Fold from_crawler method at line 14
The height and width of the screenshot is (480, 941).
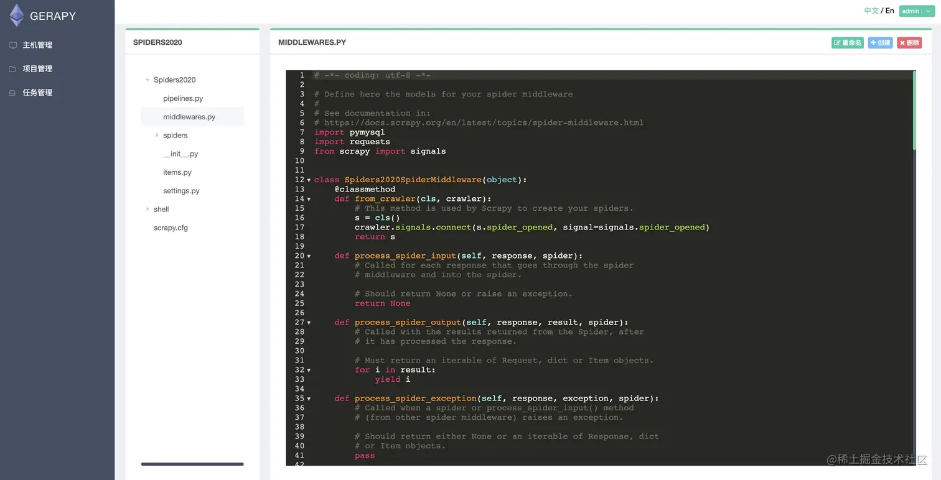click(309, 199)
